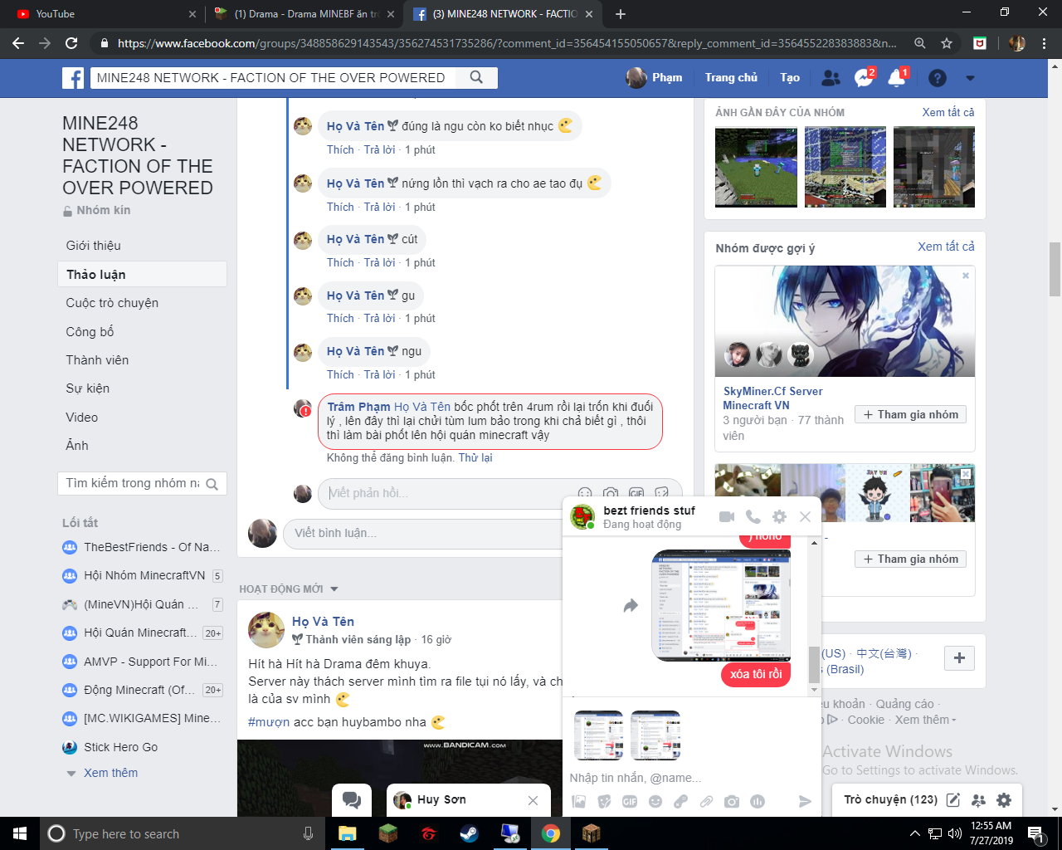Close the Huy Sơn chat tab

pos(533,800)
